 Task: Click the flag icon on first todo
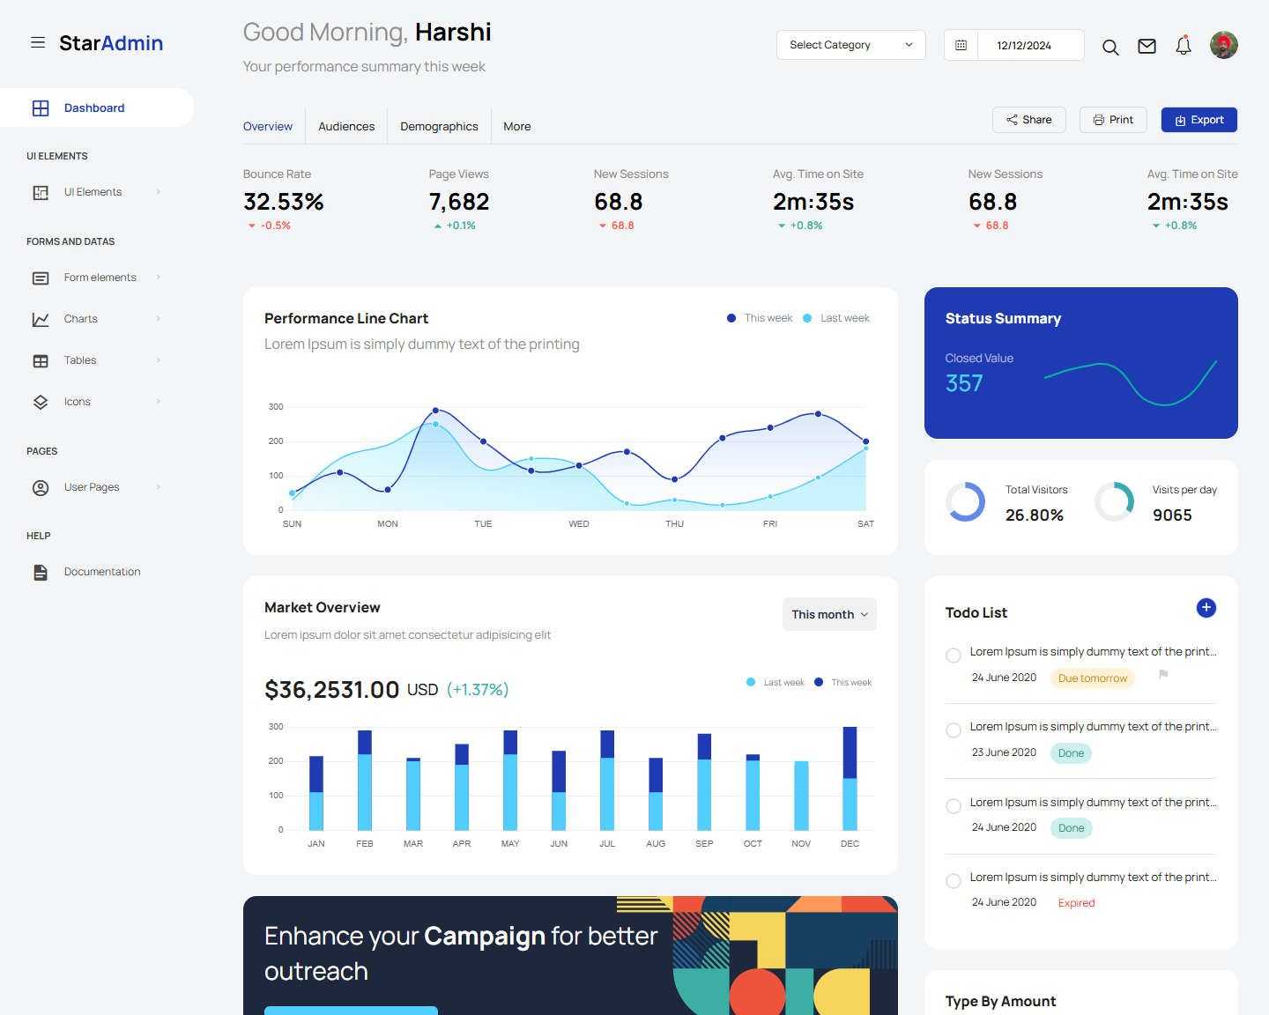coord(1163,675)
